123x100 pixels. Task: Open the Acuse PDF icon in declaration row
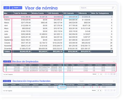point(92,87)
